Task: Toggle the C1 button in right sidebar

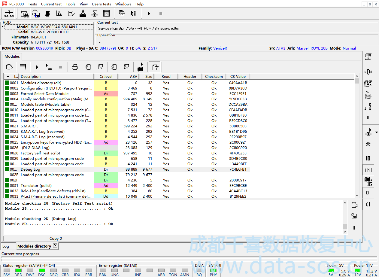Action: tap(368, 205)
